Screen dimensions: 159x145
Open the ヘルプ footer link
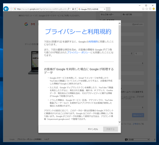(x=47, y=139)
